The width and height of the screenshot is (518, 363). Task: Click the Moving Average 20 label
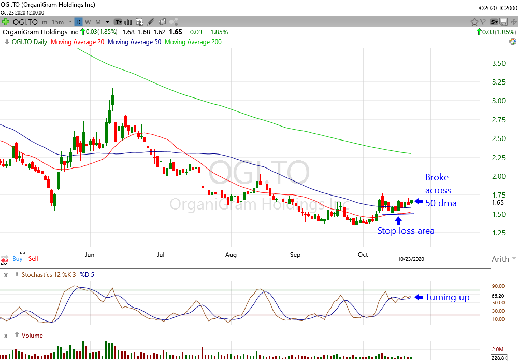(x=77, y=42)
